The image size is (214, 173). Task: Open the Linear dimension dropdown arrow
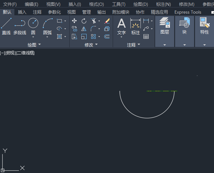pos(152,21)
